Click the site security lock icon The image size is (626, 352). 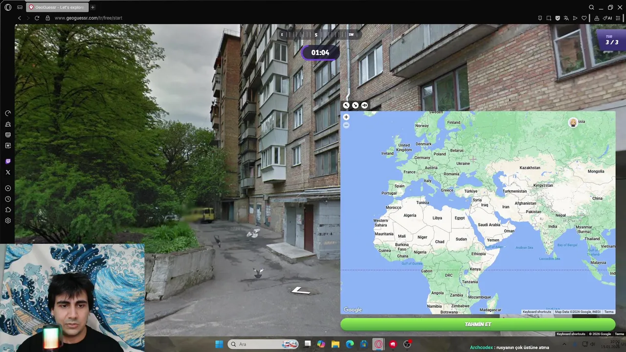[x=47, y=18]
